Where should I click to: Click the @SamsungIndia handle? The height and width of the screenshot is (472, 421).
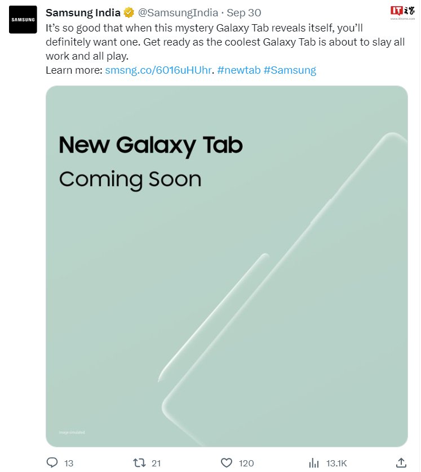178,13
